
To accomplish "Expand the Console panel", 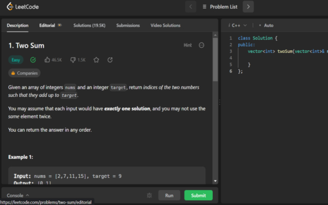I will pos(18,195).
